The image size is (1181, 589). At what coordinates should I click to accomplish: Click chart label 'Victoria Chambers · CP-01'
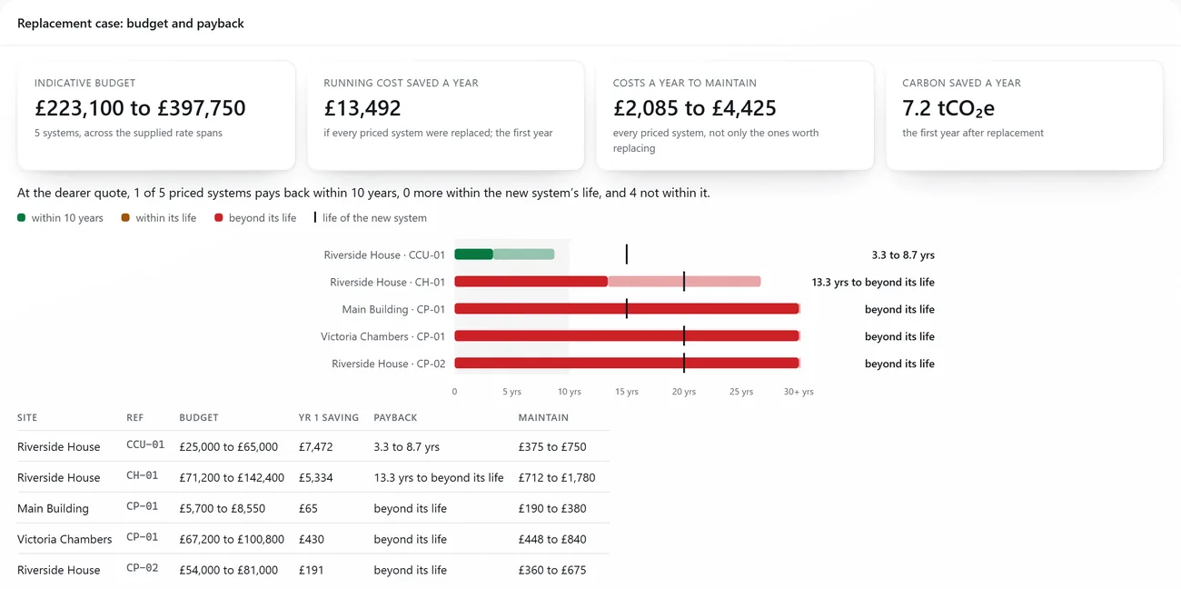pos(382,337)
